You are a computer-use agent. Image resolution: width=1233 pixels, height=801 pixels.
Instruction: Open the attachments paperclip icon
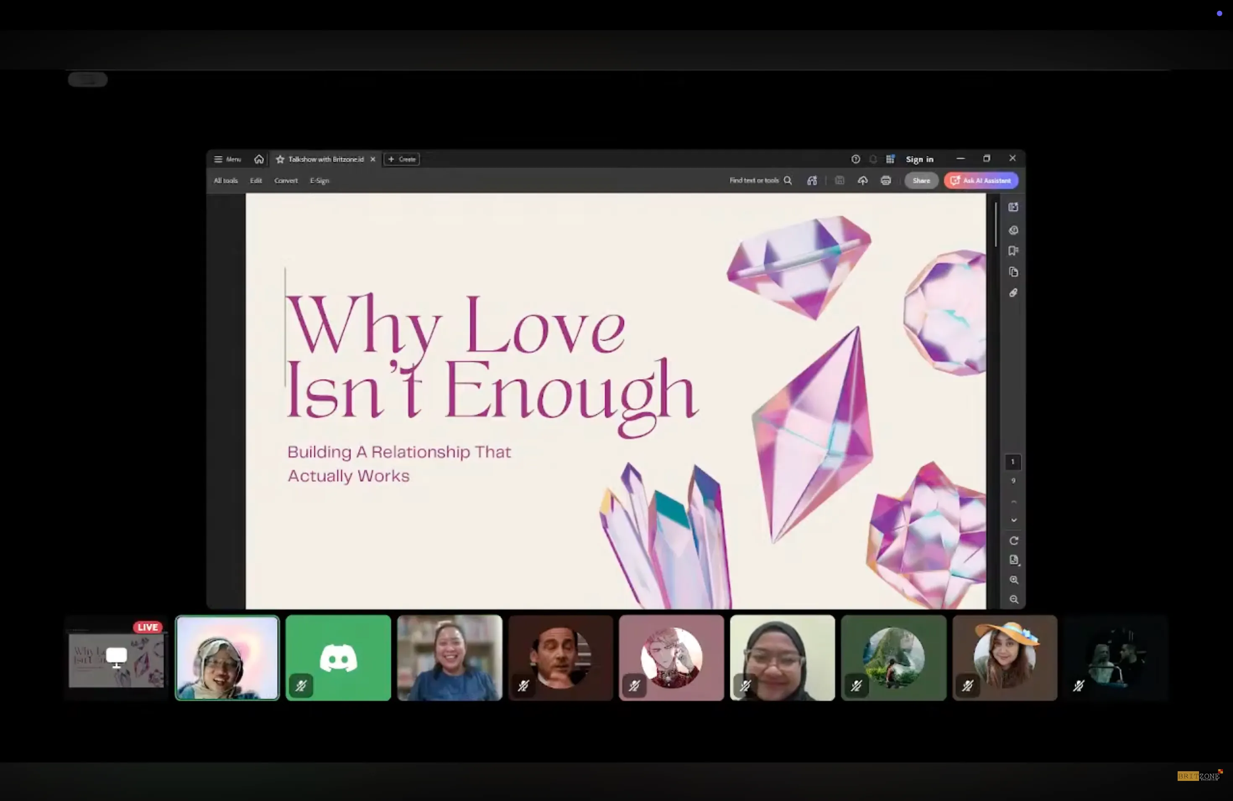point(1013,293)
